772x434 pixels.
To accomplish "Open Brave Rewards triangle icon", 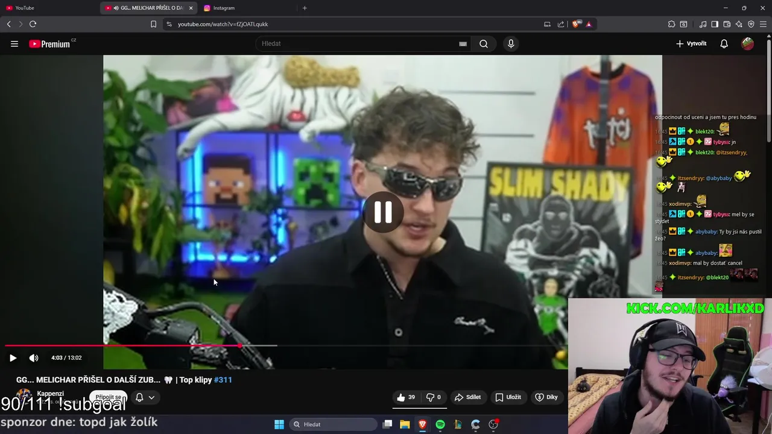I will coord(589,24).
